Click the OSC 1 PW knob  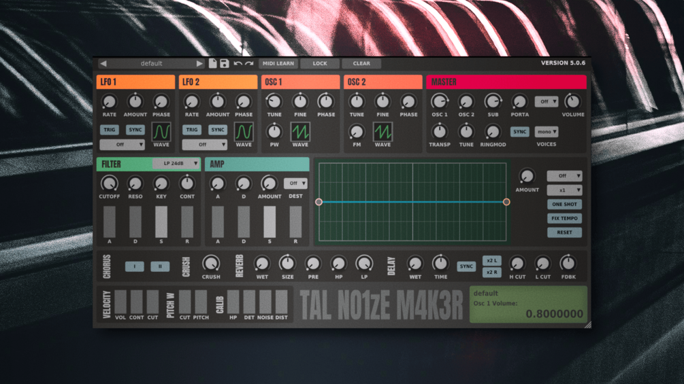pos(274,131)
